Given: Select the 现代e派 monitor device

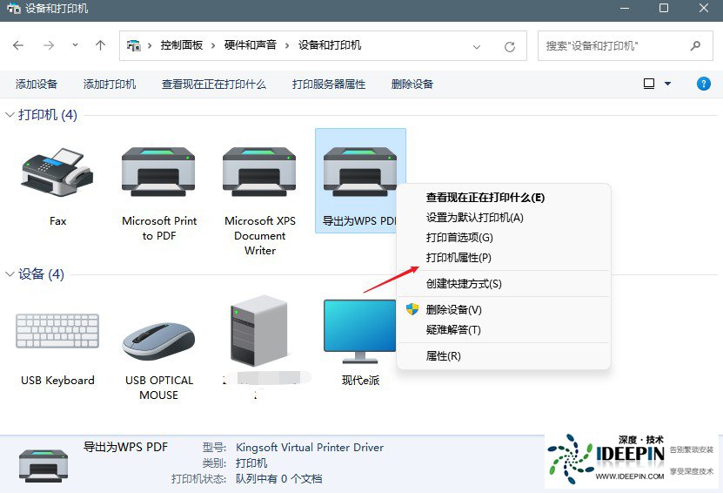Looking at the screenshot, I should point(359,331).
